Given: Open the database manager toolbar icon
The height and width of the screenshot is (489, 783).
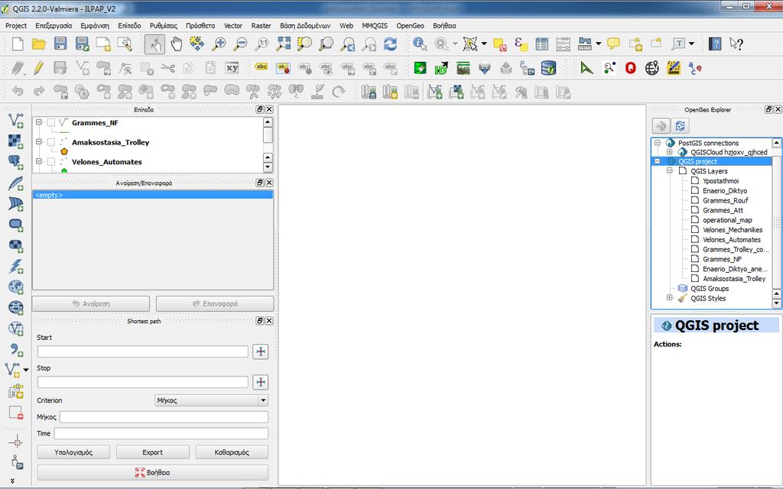Looking at the screenshot, I should [548, 68].
